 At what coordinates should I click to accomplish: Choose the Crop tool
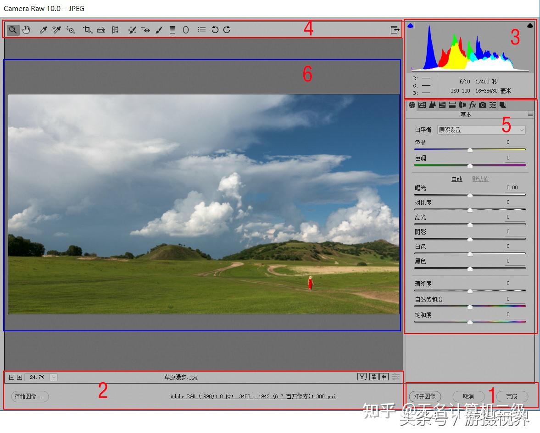coord(87,30)
